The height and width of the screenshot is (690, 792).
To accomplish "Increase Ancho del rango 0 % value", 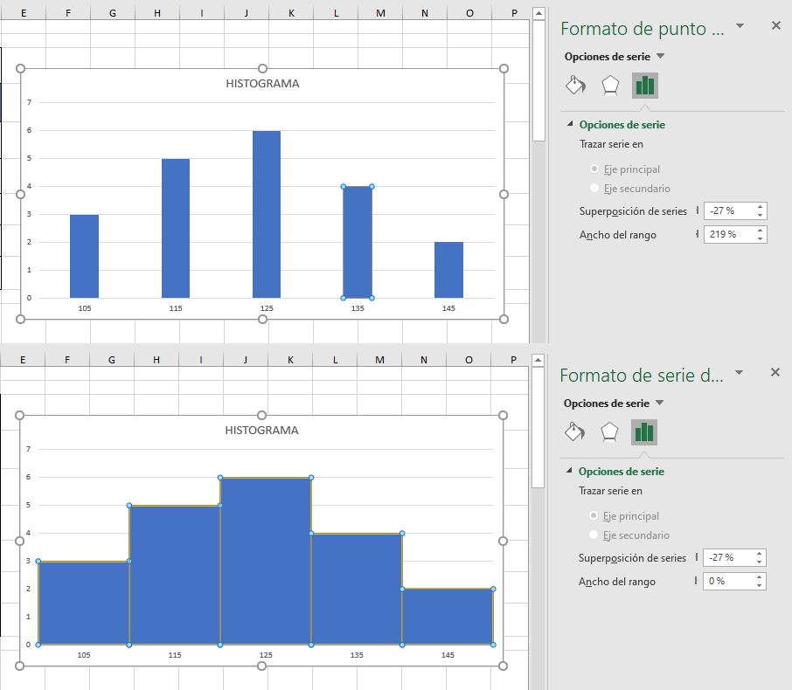I will 759,577.
